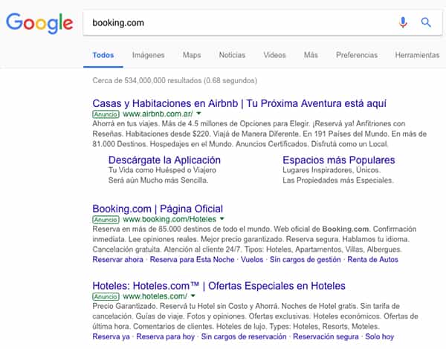Open the Maps results tab

click(x=192, y=55)
